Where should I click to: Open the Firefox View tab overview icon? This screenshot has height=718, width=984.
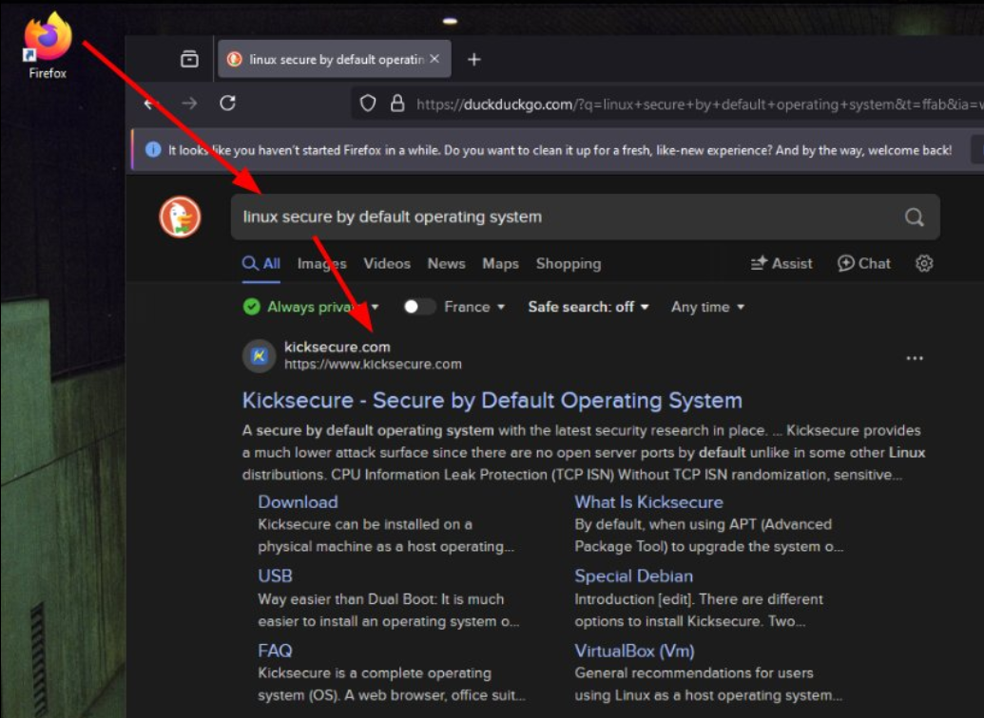189,59
